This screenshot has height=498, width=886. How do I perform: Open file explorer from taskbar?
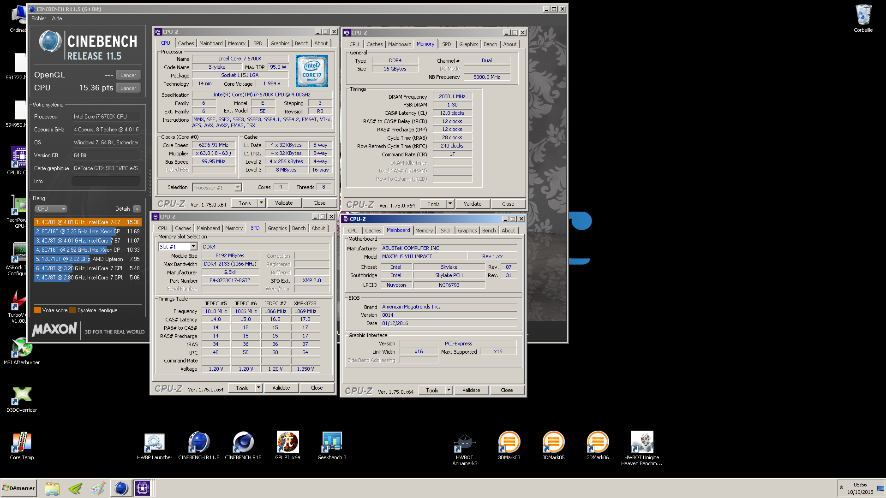coord(52,488)
